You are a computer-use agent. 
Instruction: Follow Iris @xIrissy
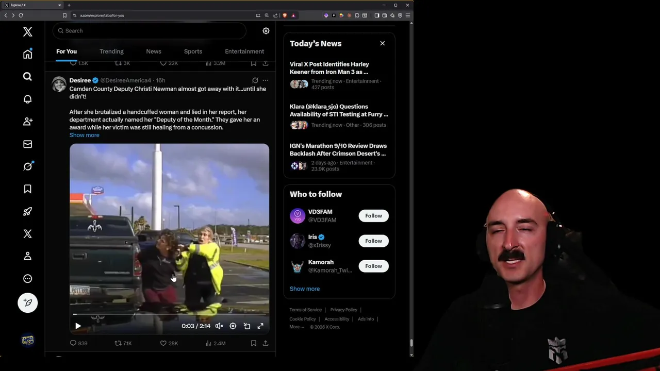tap(373, 241)
